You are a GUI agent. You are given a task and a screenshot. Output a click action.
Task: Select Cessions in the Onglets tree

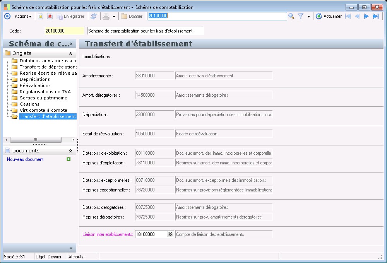pos(29,104)
